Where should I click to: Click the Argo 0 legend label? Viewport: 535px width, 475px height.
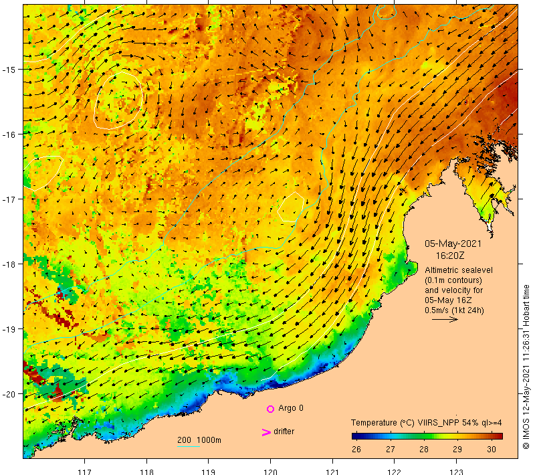pos(291,408)
